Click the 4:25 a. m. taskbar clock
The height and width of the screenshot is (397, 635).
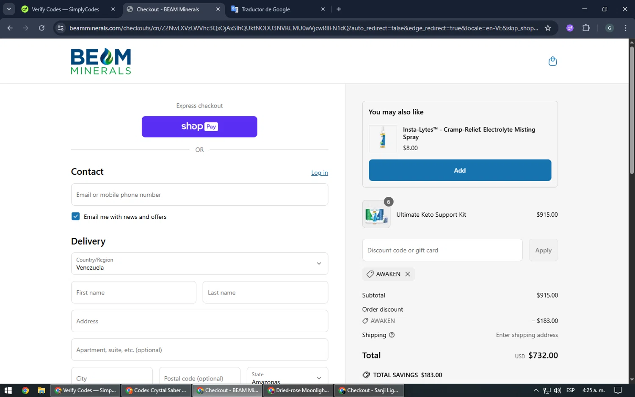tap(594, 390)
